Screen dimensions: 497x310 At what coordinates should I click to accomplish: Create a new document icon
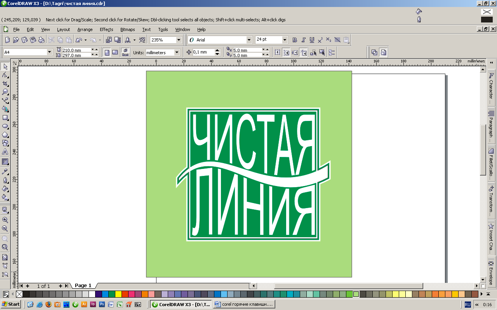tap(7, 40)
